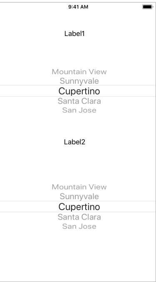This screenshot has height=282, width=156.
Task: Select Mountain View in the picker under Label1
Action: [x=79, y=72]
